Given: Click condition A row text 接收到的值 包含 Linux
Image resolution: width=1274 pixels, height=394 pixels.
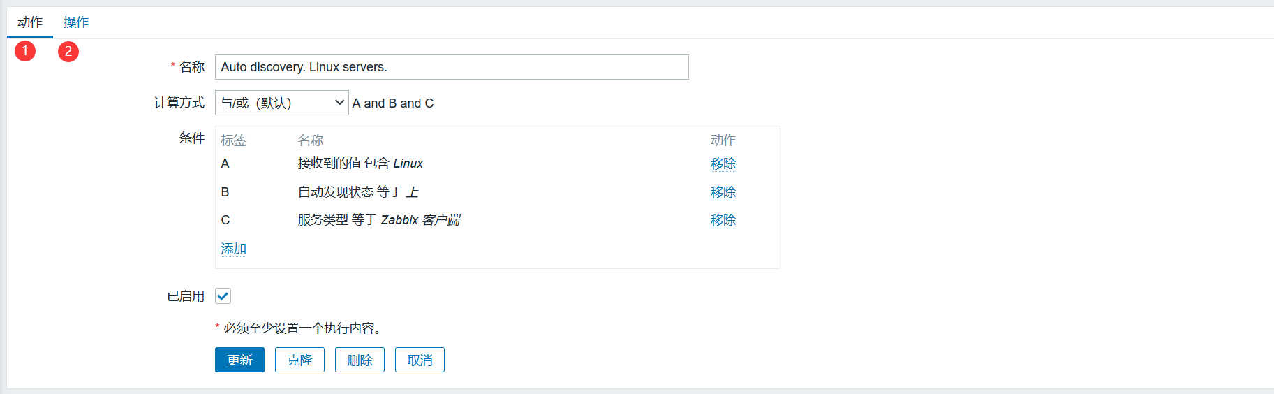Looking at the screenshot, I should click(x=360, y=163).
